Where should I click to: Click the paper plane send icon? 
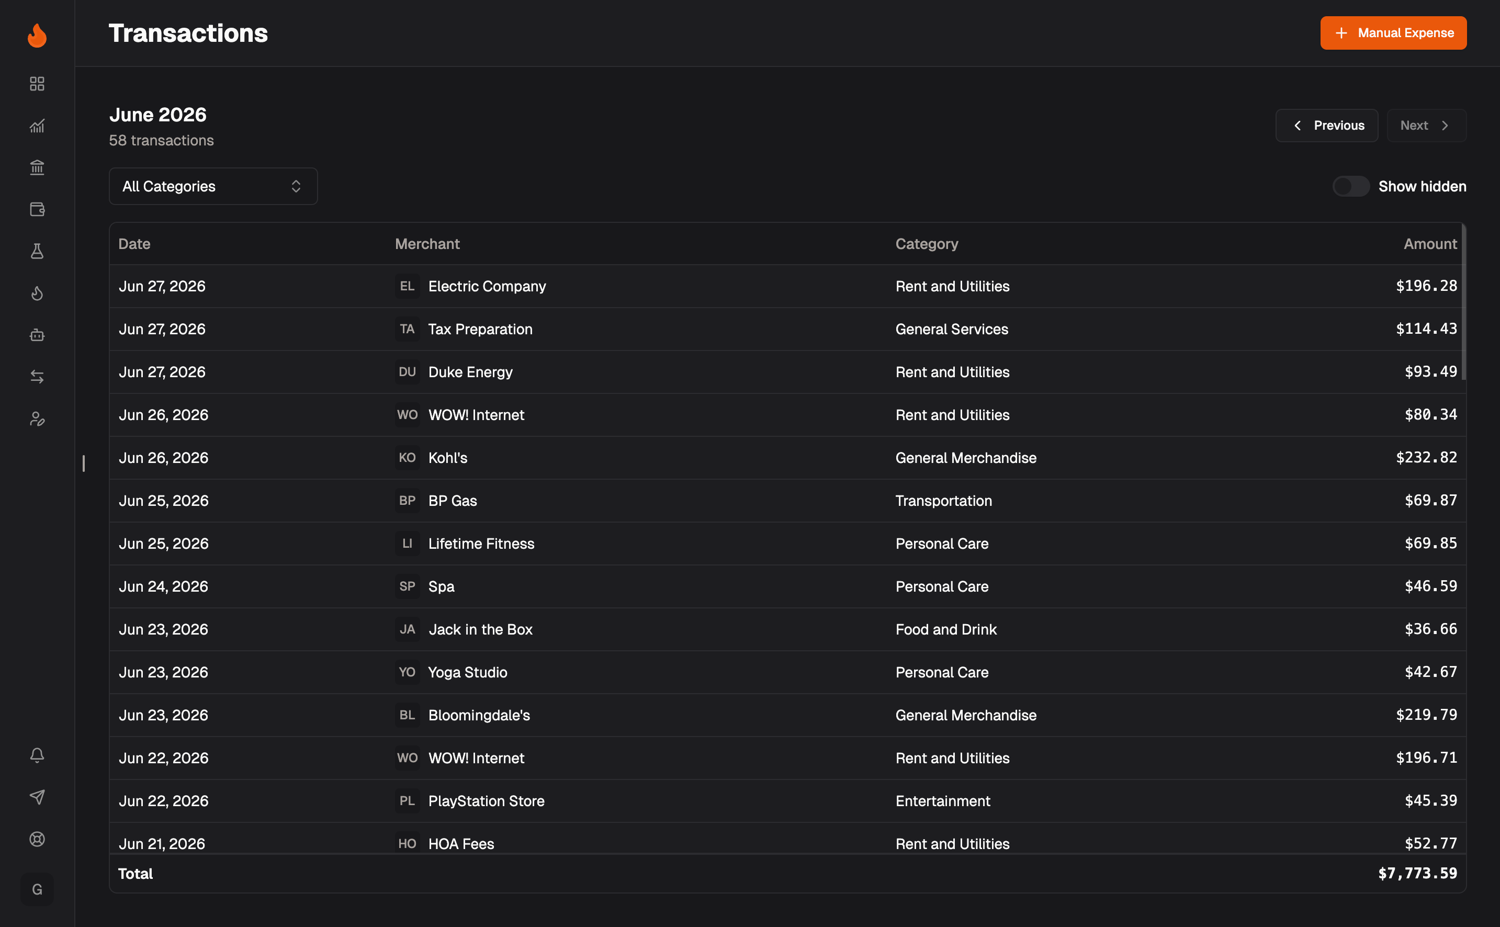pyautogui.click(x=37, y=797)
